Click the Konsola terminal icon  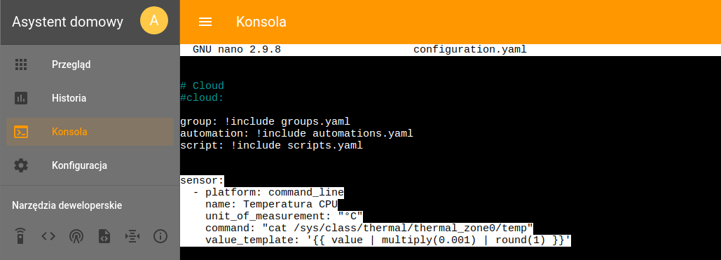click(21, 132)
